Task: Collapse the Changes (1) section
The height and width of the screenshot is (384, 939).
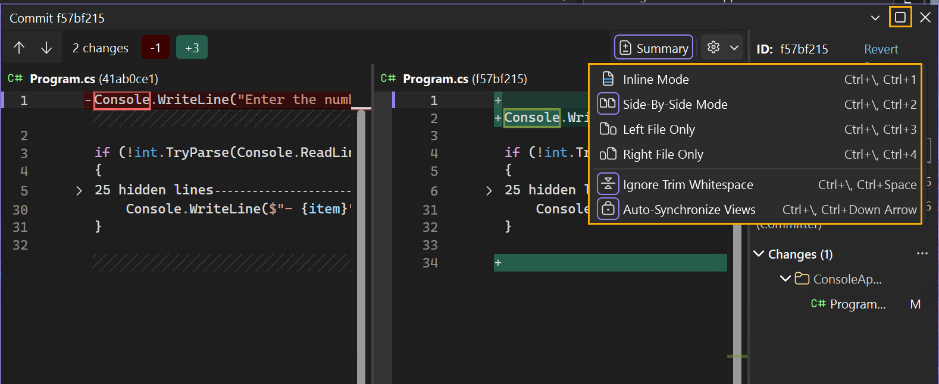Action: [x=759, y=254]
